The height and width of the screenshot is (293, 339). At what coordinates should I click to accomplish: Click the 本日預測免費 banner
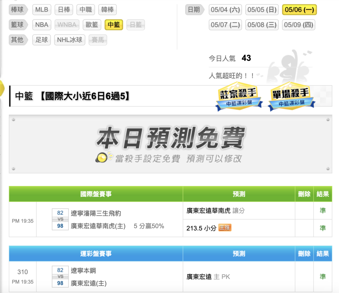170,144
